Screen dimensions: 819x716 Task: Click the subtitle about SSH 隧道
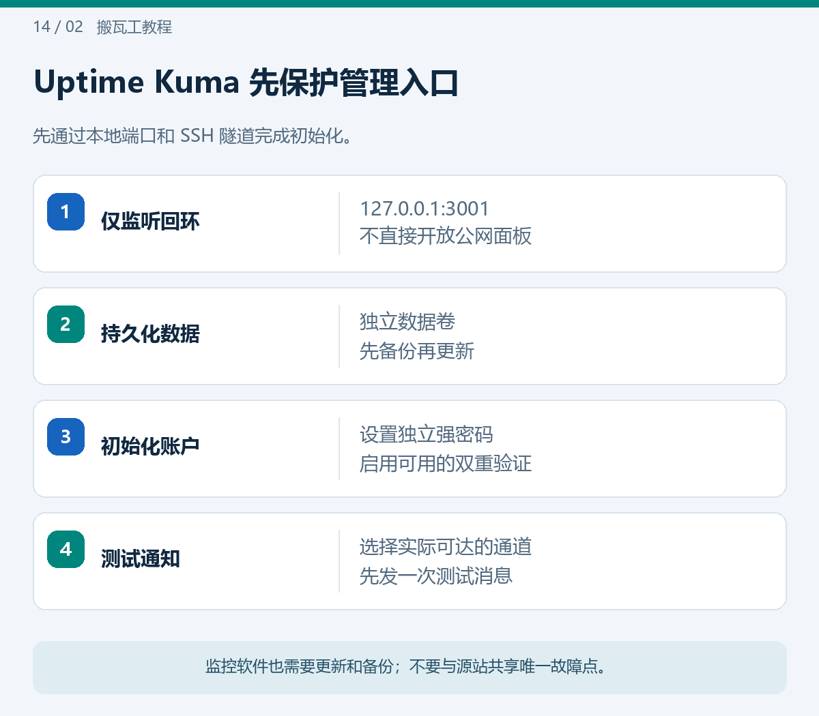[192, 136]
